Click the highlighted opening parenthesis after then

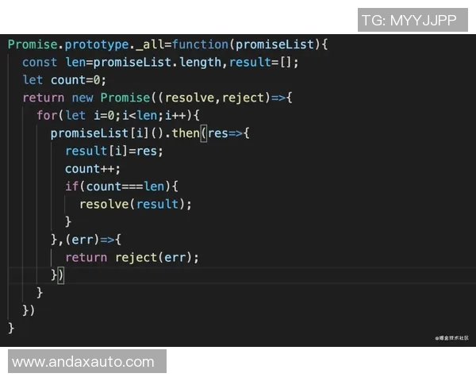204,133
